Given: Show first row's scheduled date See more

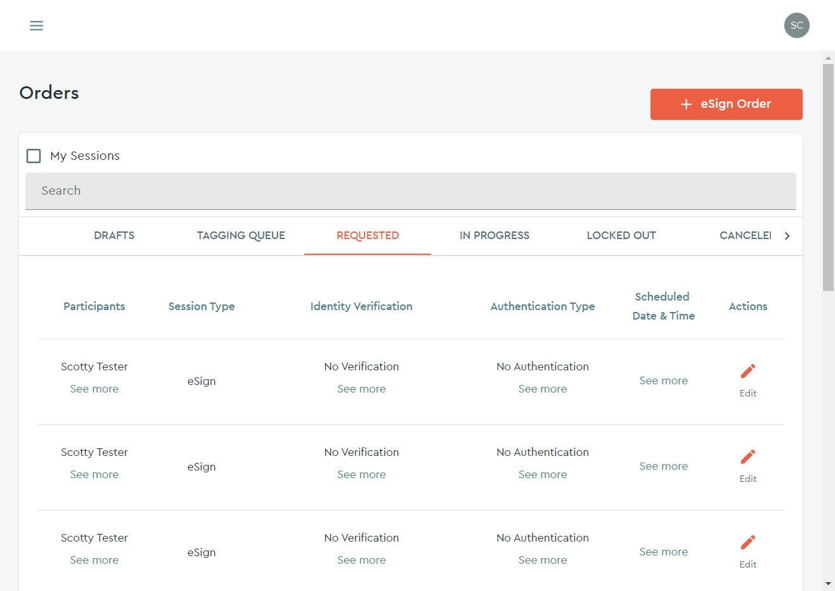Looking at the screenshot, I should click(664, 380).
